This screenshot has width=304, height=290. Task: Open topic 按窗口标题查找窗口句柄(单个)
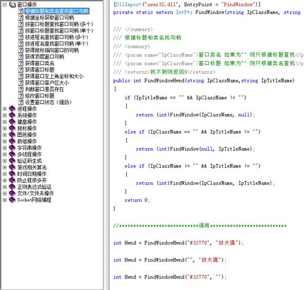[59, 31]
